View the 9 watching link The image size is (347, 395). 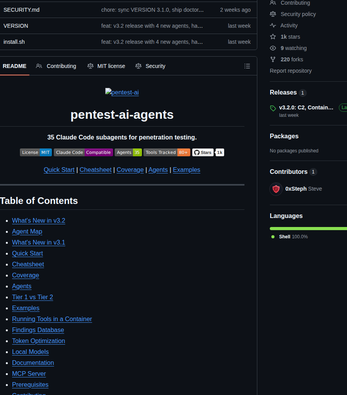294,48
